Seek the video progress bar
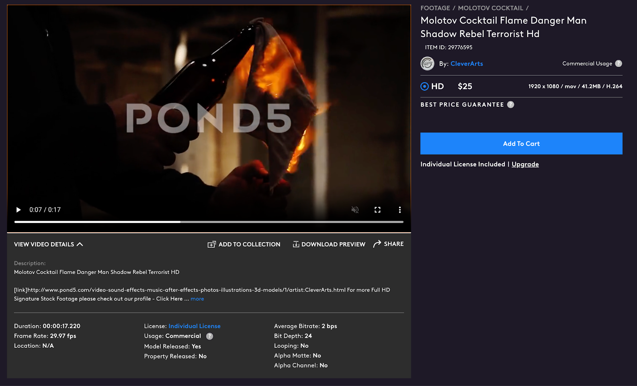 pos(209,222)
